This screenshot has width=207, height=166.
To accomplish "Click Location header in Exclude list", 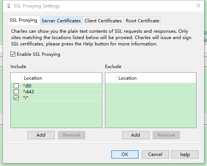I will click(x=156, y=78).
